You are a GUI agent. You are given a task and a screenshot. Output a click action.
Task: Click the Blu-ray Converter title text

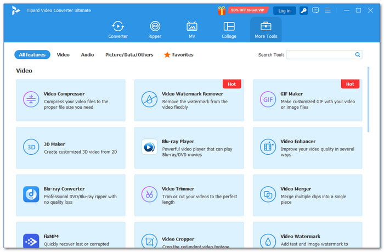click(x=64, y=189)
